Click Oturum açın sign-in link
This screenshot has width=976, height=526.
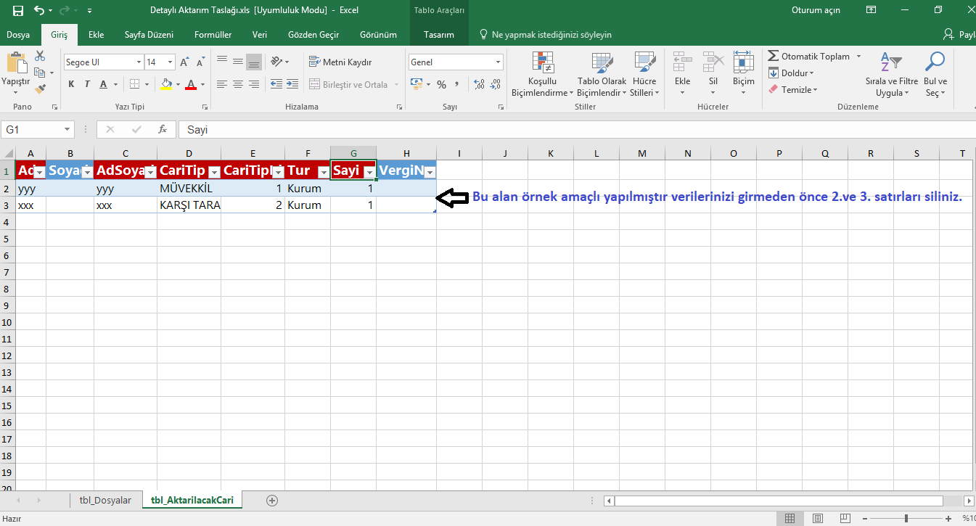tap(816, 10)
